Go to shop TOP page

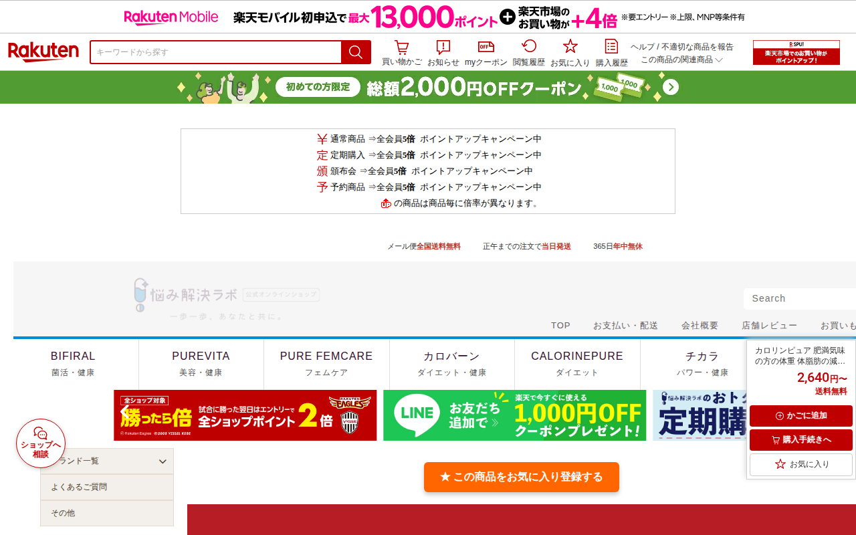[x=560, y=326]
